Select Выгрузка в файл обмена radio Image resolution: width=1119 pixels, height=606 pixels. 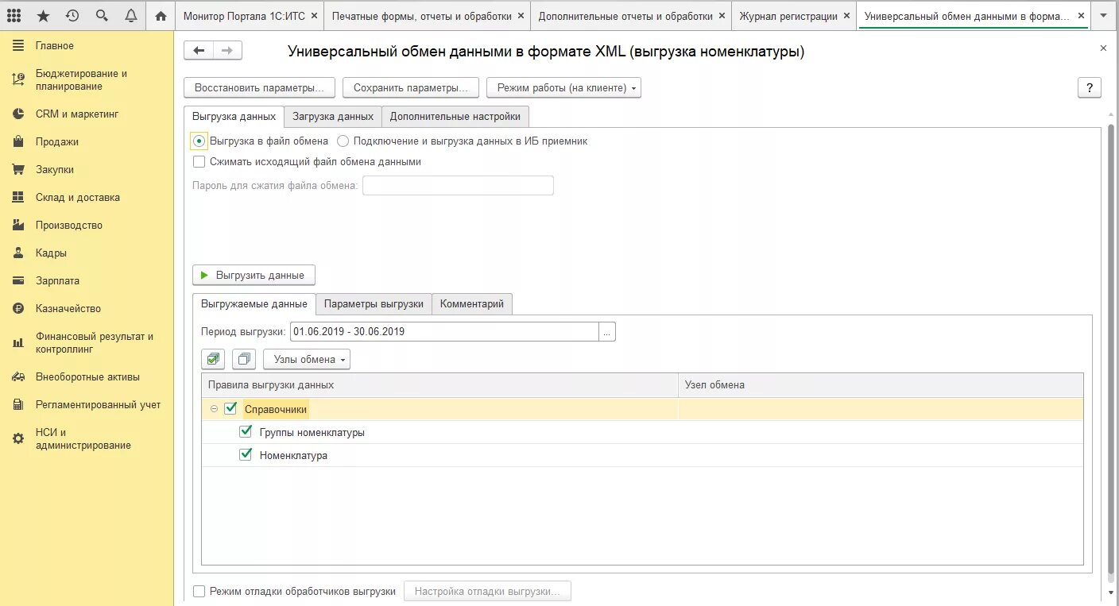tap(199, 141)
